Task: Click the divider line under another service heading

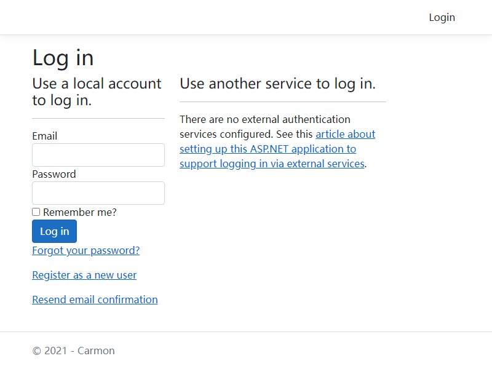Action: click(x=283, y=101)
